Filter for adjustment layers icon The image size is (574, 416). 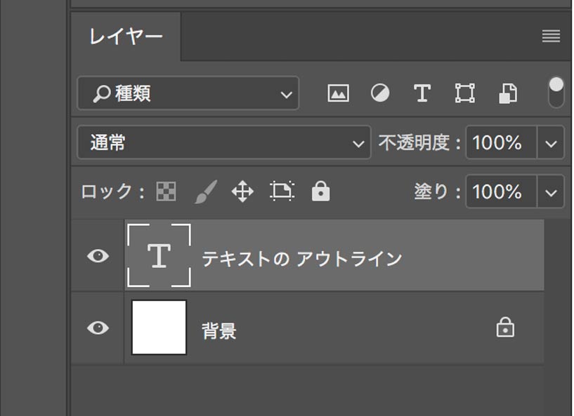pos(380,93)
